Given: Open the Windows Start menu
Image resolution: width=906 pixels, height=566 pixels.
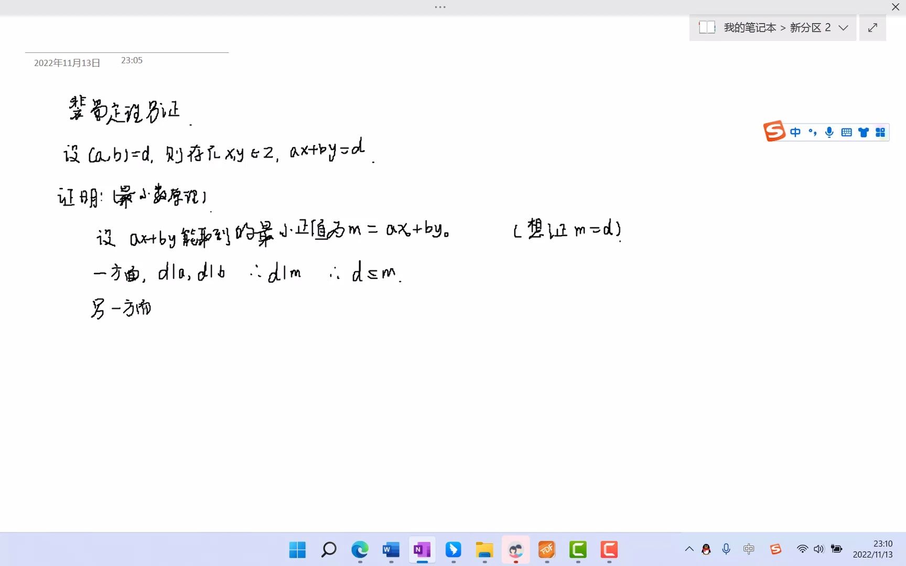Looking at the screenshot, I should tap(297, 550).
